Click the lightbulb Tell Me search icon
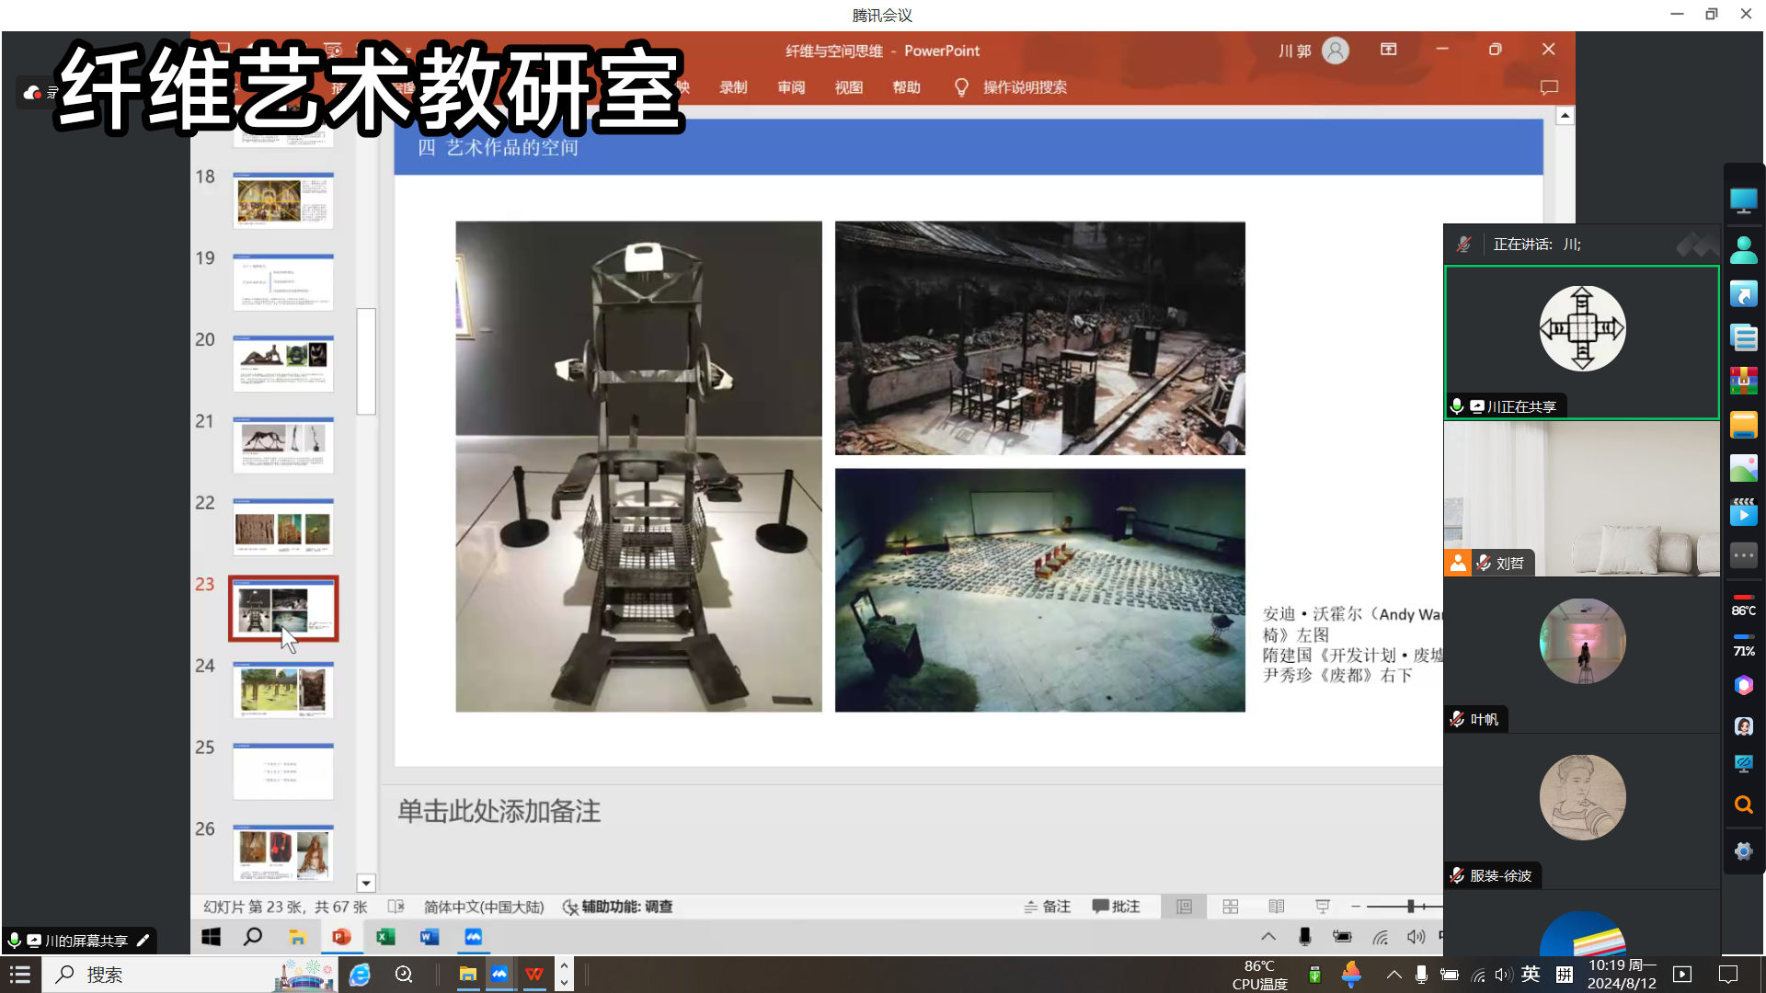 [x=961, y=87]
